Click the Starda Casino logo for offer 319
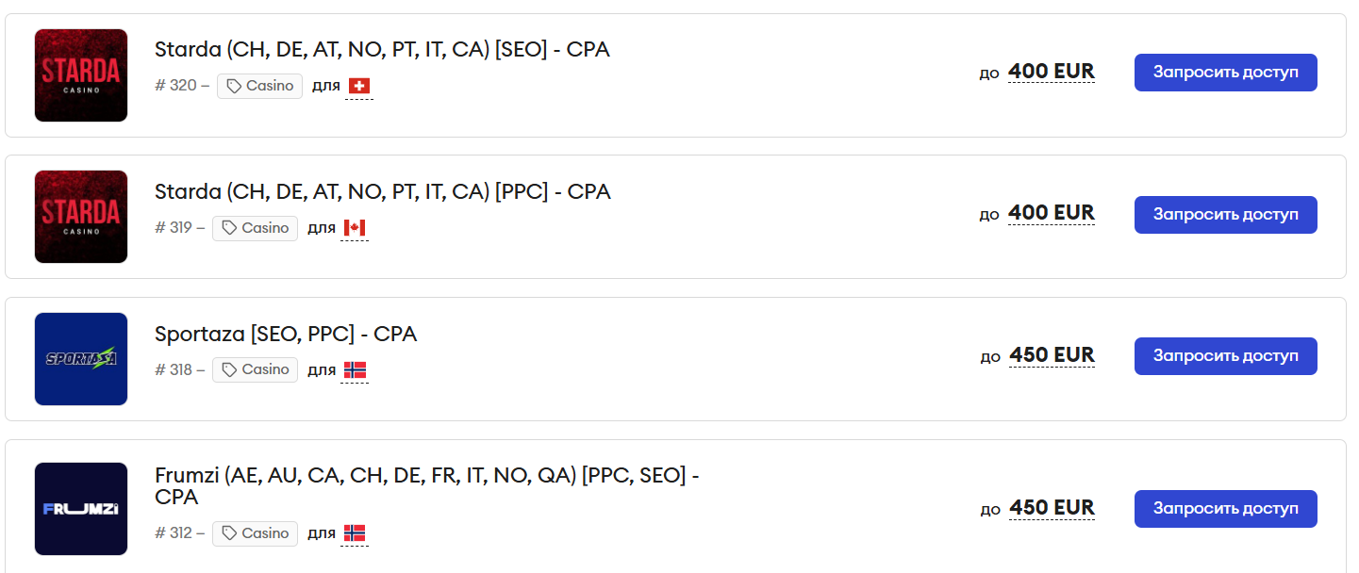This screenshot has width=1359, height=573. click(81, 217)
